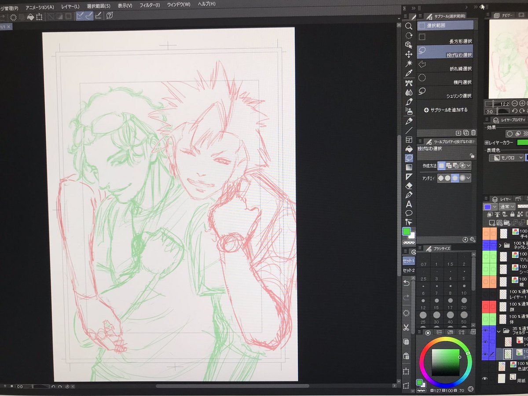Open the モノクロ expression color dropdown
The height and width of the screenshot is (396, 528).
(506, 158)
